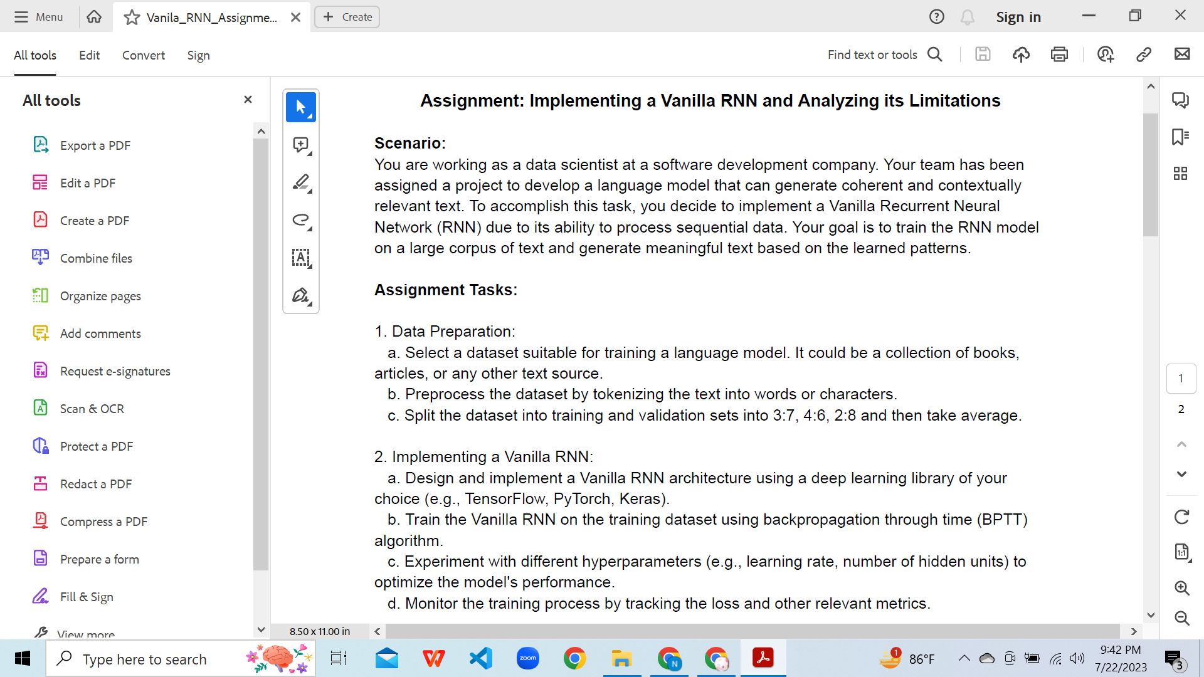Rotate the page view clockwise
The height and width of the screenshot is (677, 1204).
pyautogui.click(x=1181, y=517)
